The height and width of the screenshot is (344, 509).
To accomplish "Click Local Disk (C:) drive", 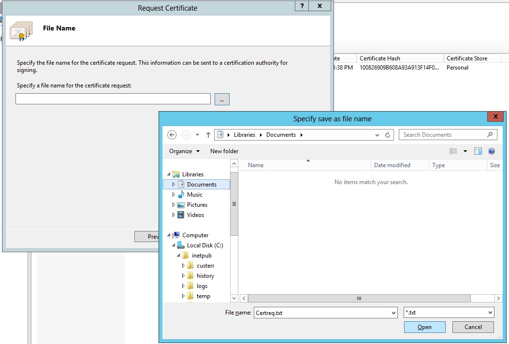I will (x=204, y=245).
